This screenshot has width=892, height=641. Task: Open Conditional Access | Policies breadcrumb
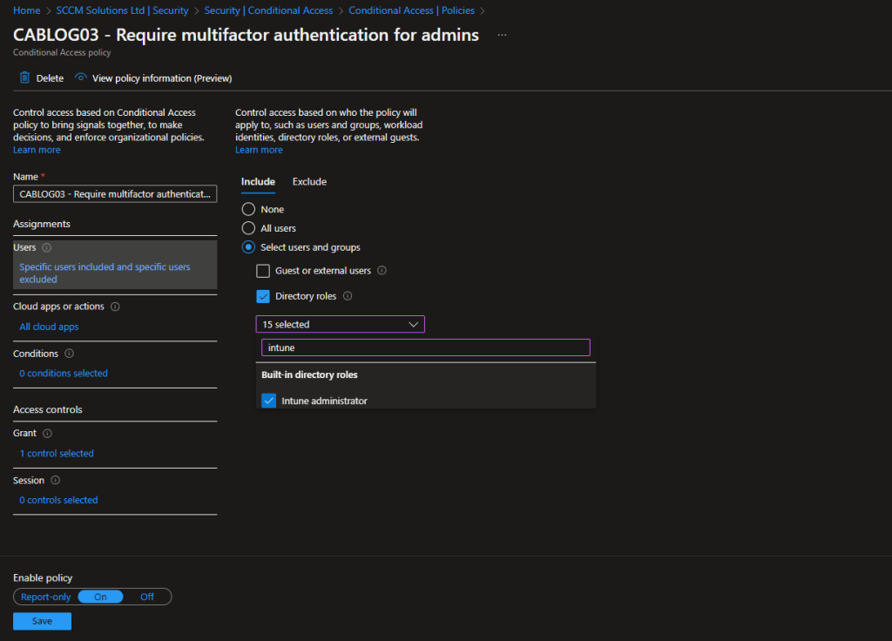coord(411,10)
